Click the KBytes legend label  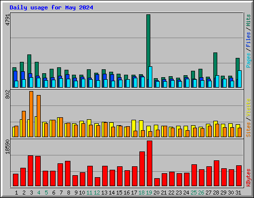click(x=248, y=178)
